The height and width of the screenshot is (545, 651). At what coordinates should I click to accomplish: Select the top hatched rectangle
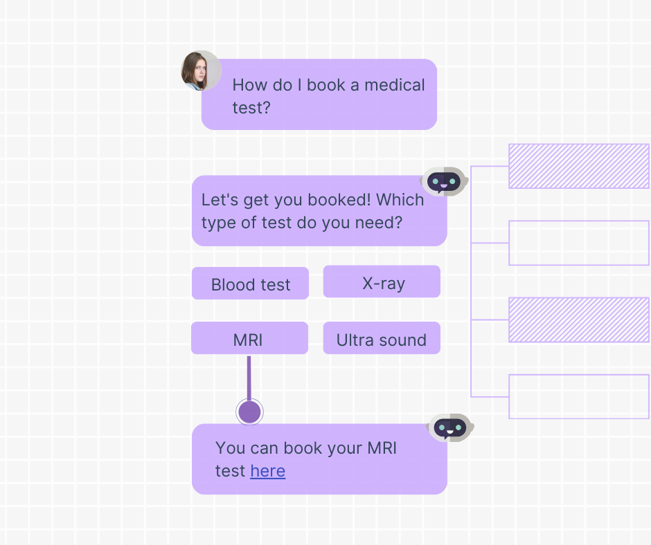[579, 166]
